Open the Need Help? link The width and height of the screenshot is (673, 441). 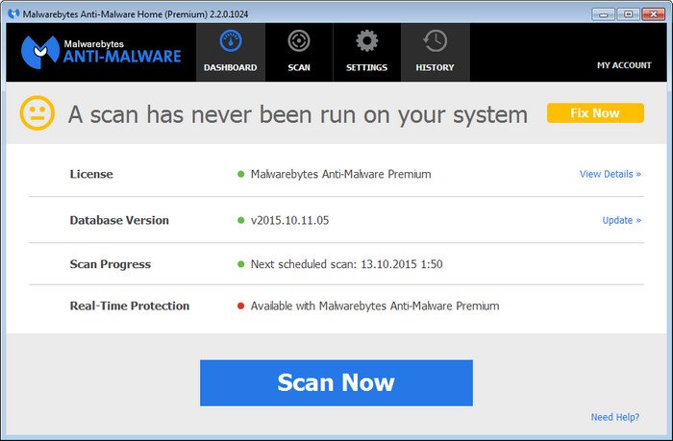pos(615,417)
